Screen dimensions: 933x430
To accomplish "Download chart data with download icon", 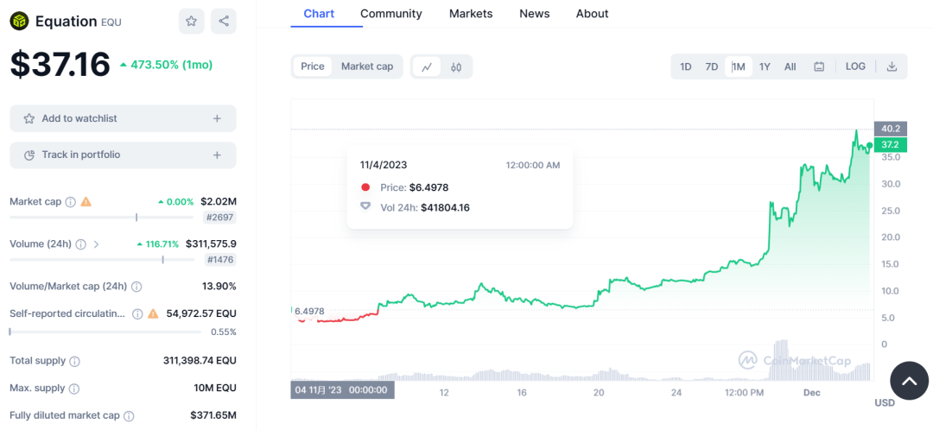I will tap(892, 66).
